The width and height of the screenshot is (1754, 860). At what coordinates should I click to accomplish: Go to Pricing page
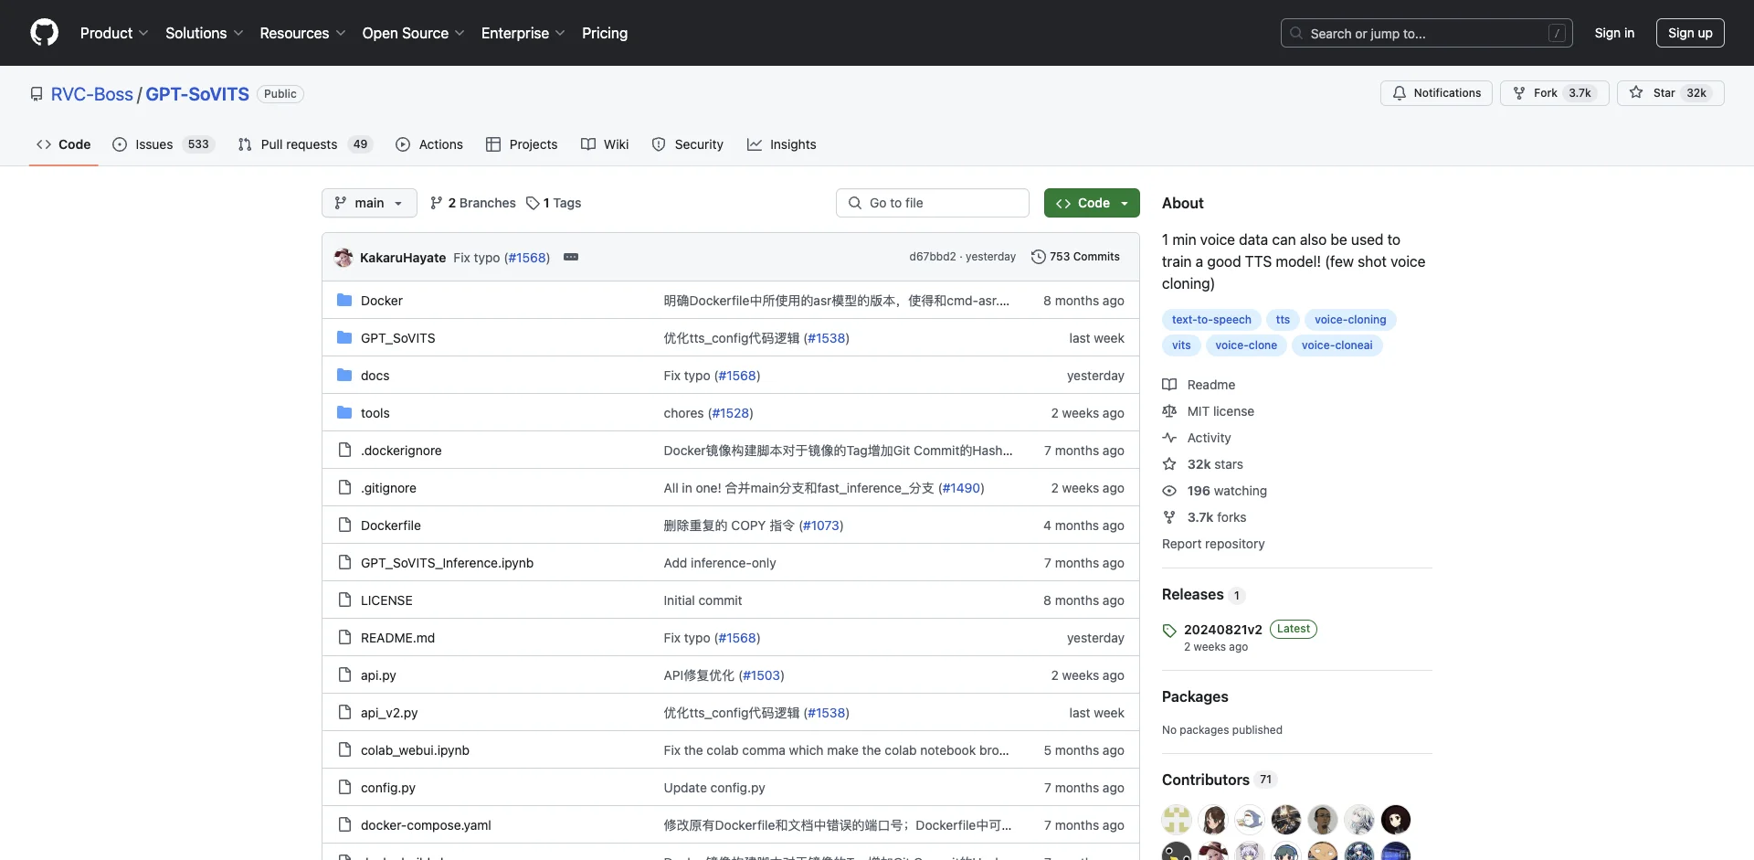(605, 33)
